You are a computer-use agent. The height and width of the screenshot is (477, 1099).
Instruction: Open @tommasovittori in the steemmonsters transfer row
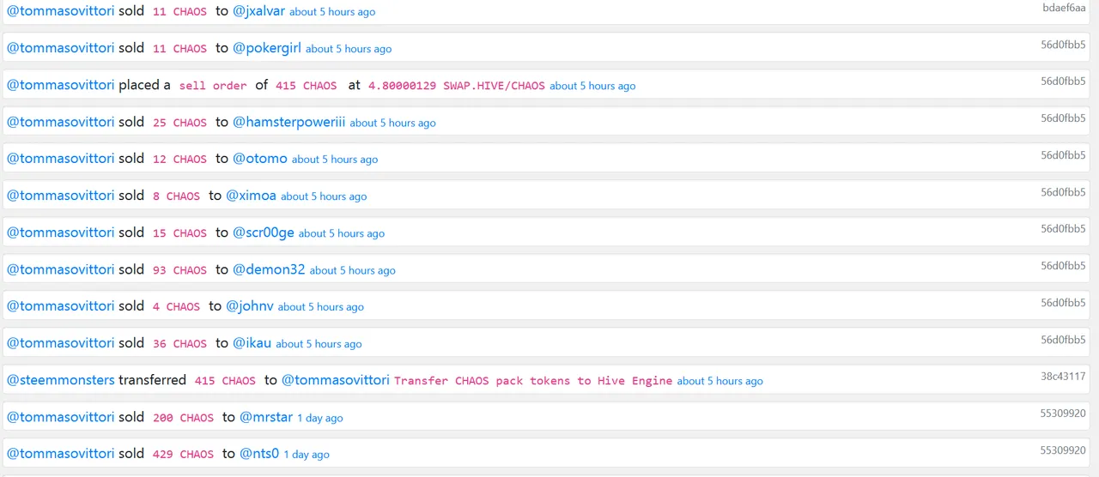point(336,380)
